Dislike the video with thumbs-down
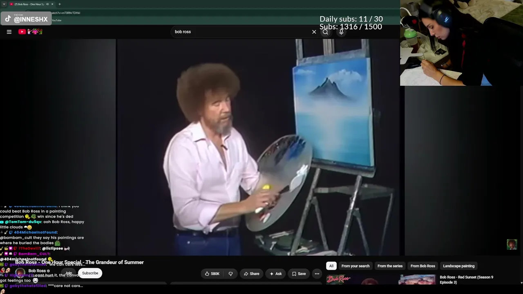Viewport: 523px width, 294px height. (230, 274)
